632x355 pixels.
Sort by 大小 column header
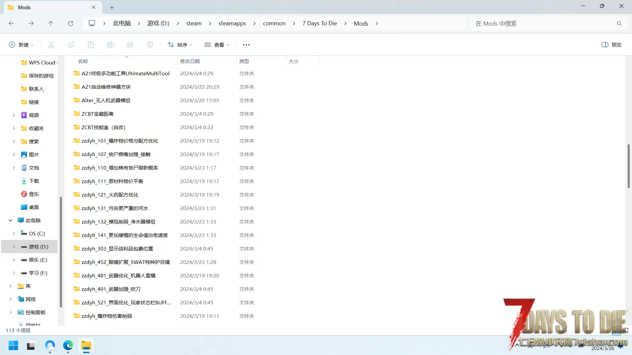click(x=303, y=61)
